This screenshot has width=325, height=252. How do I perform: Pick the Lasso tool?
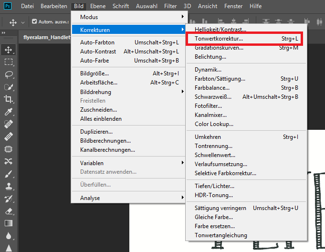pos(9,74)
